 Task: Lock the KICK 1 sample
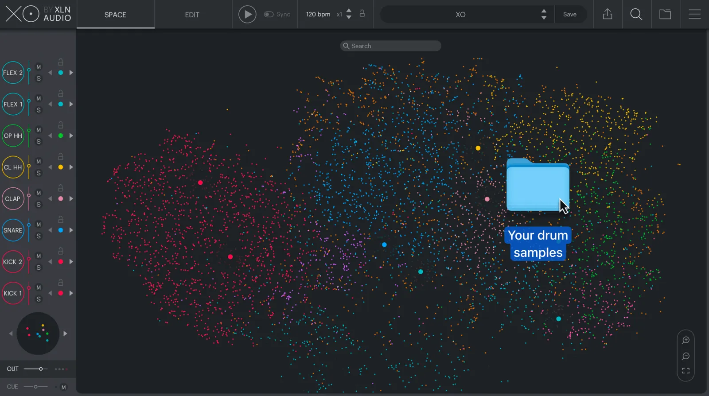click(61, 282)
